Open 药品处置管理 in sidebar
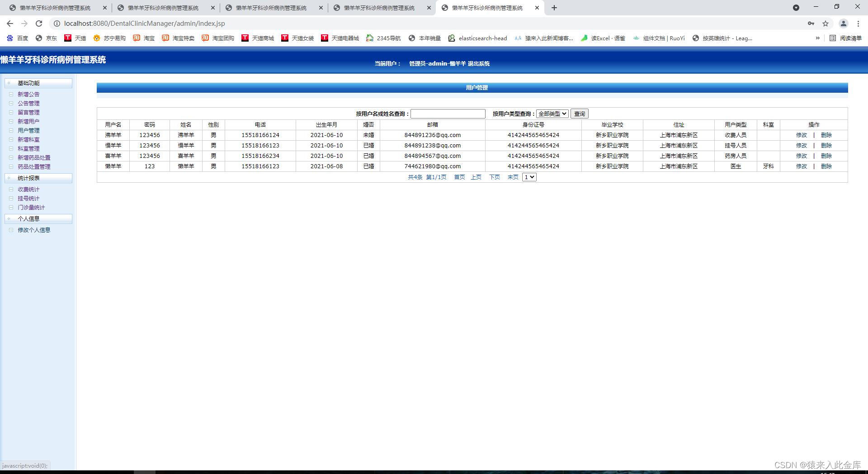The width and height of the screenshot is (868, 474). (34, 166)
